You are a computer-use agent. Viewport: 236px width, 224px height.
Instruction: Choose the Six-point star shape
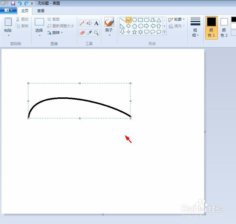click(141, 32)
